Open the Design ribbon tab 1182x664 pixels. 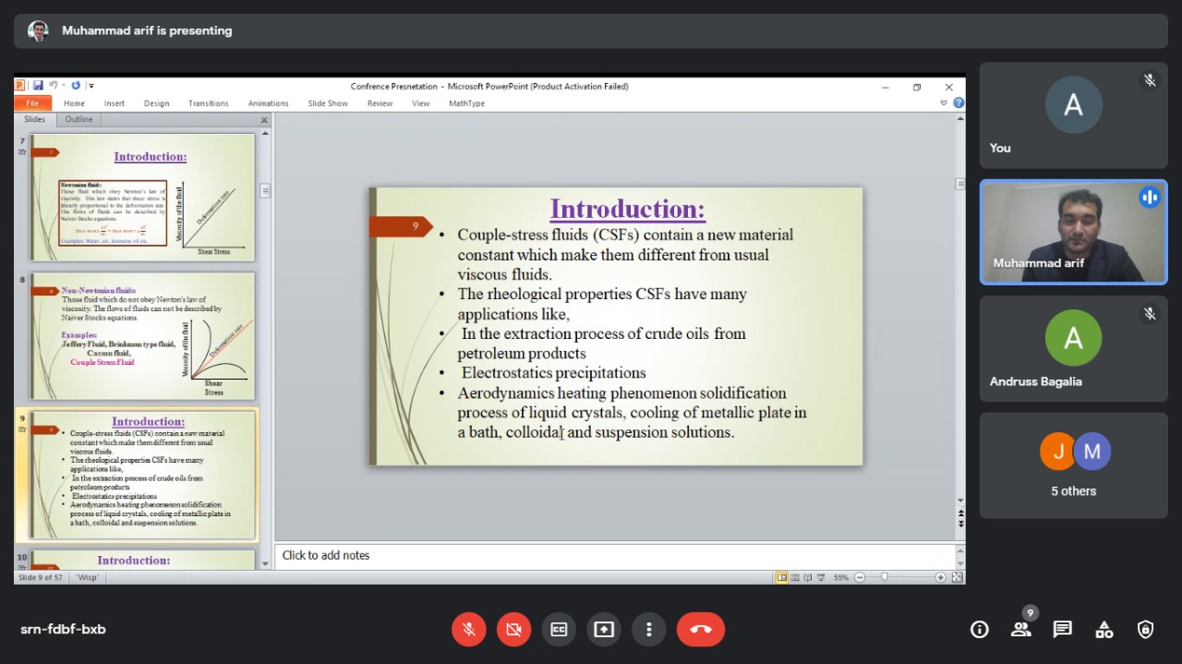pos(157,103)
